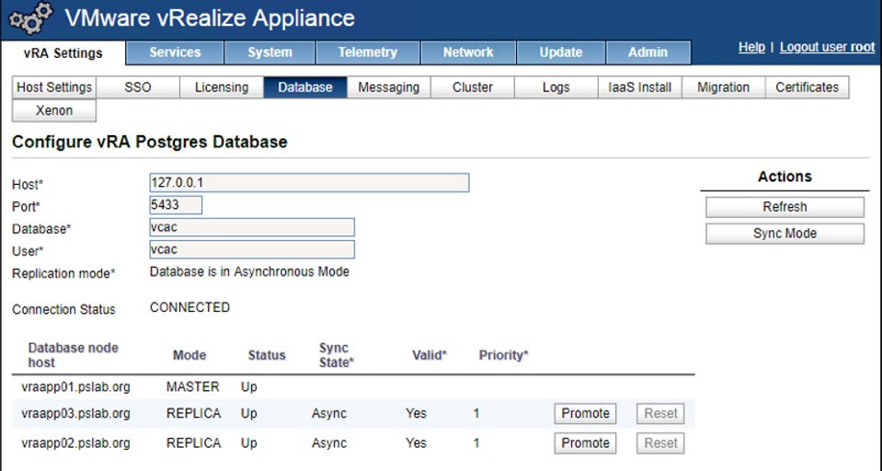Click the 'Valid*' column header
The height and width of the screenshot is (471, 882).
430,355
